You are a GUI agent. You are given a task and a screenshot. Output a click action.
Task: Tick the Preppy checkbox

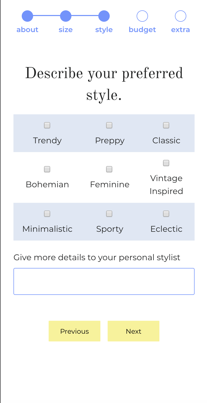coord(109,125)
